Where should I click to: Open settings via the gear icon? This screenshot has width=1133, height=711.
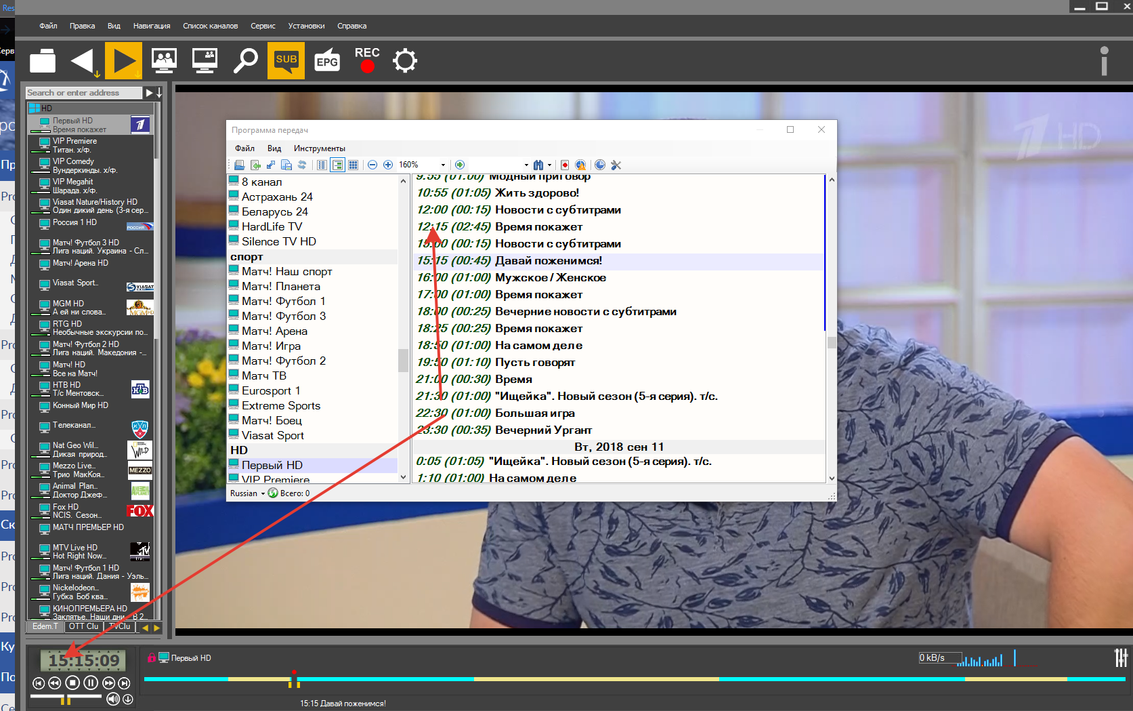point(405,61)
